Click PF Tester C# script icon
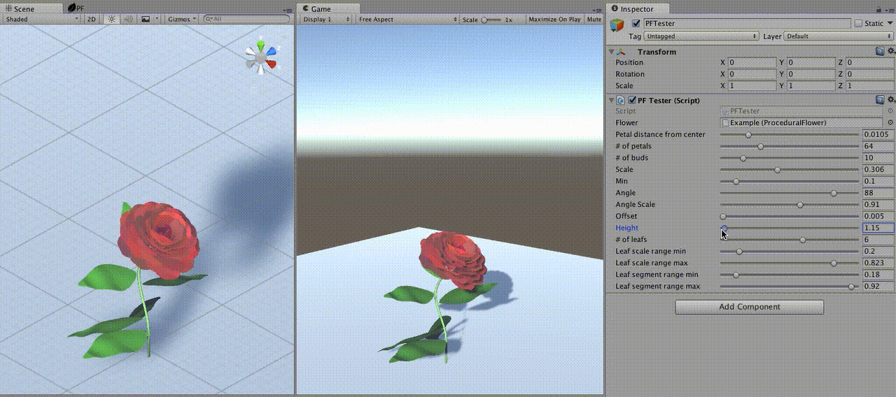The height and width of the screenshot is (397, 896). click(x=621, y=100)
